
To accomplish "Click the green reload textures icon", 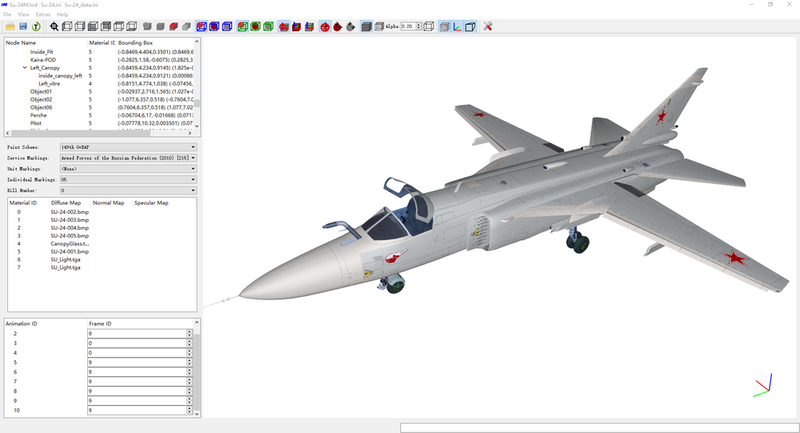I will coord(36,26).
